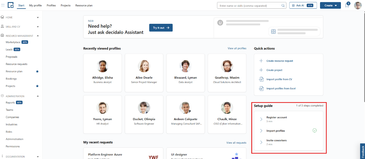
Task: Click the U avatar in the assistant preview
Action: tap(220, 23)
